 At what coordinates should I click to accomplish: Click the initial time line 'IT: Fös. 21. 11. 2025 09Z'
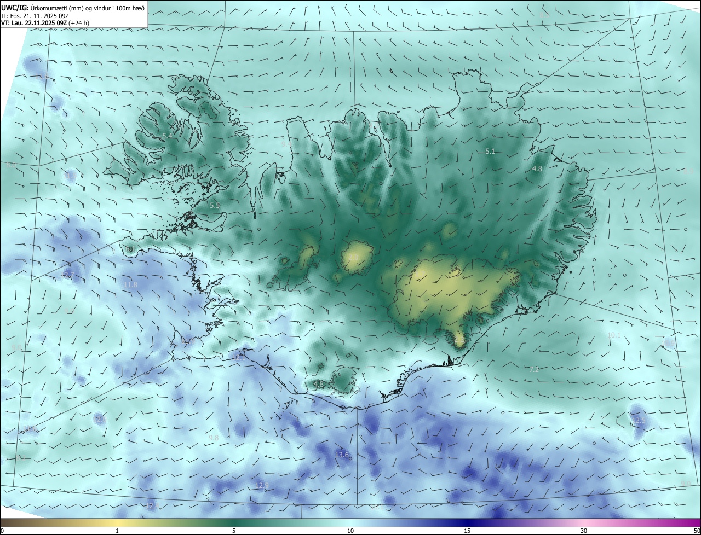click(35, 16)
